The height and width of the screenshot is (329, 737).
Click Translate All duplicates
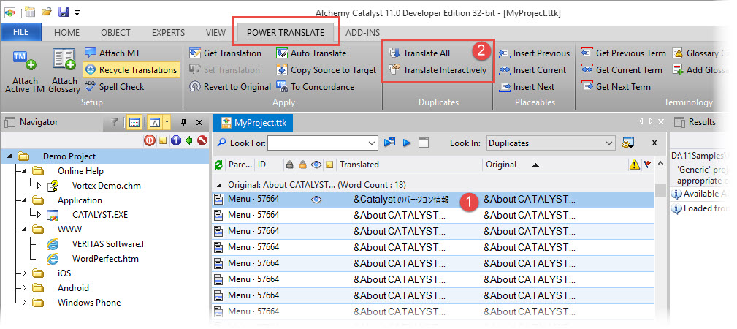[x=419, y=53]
